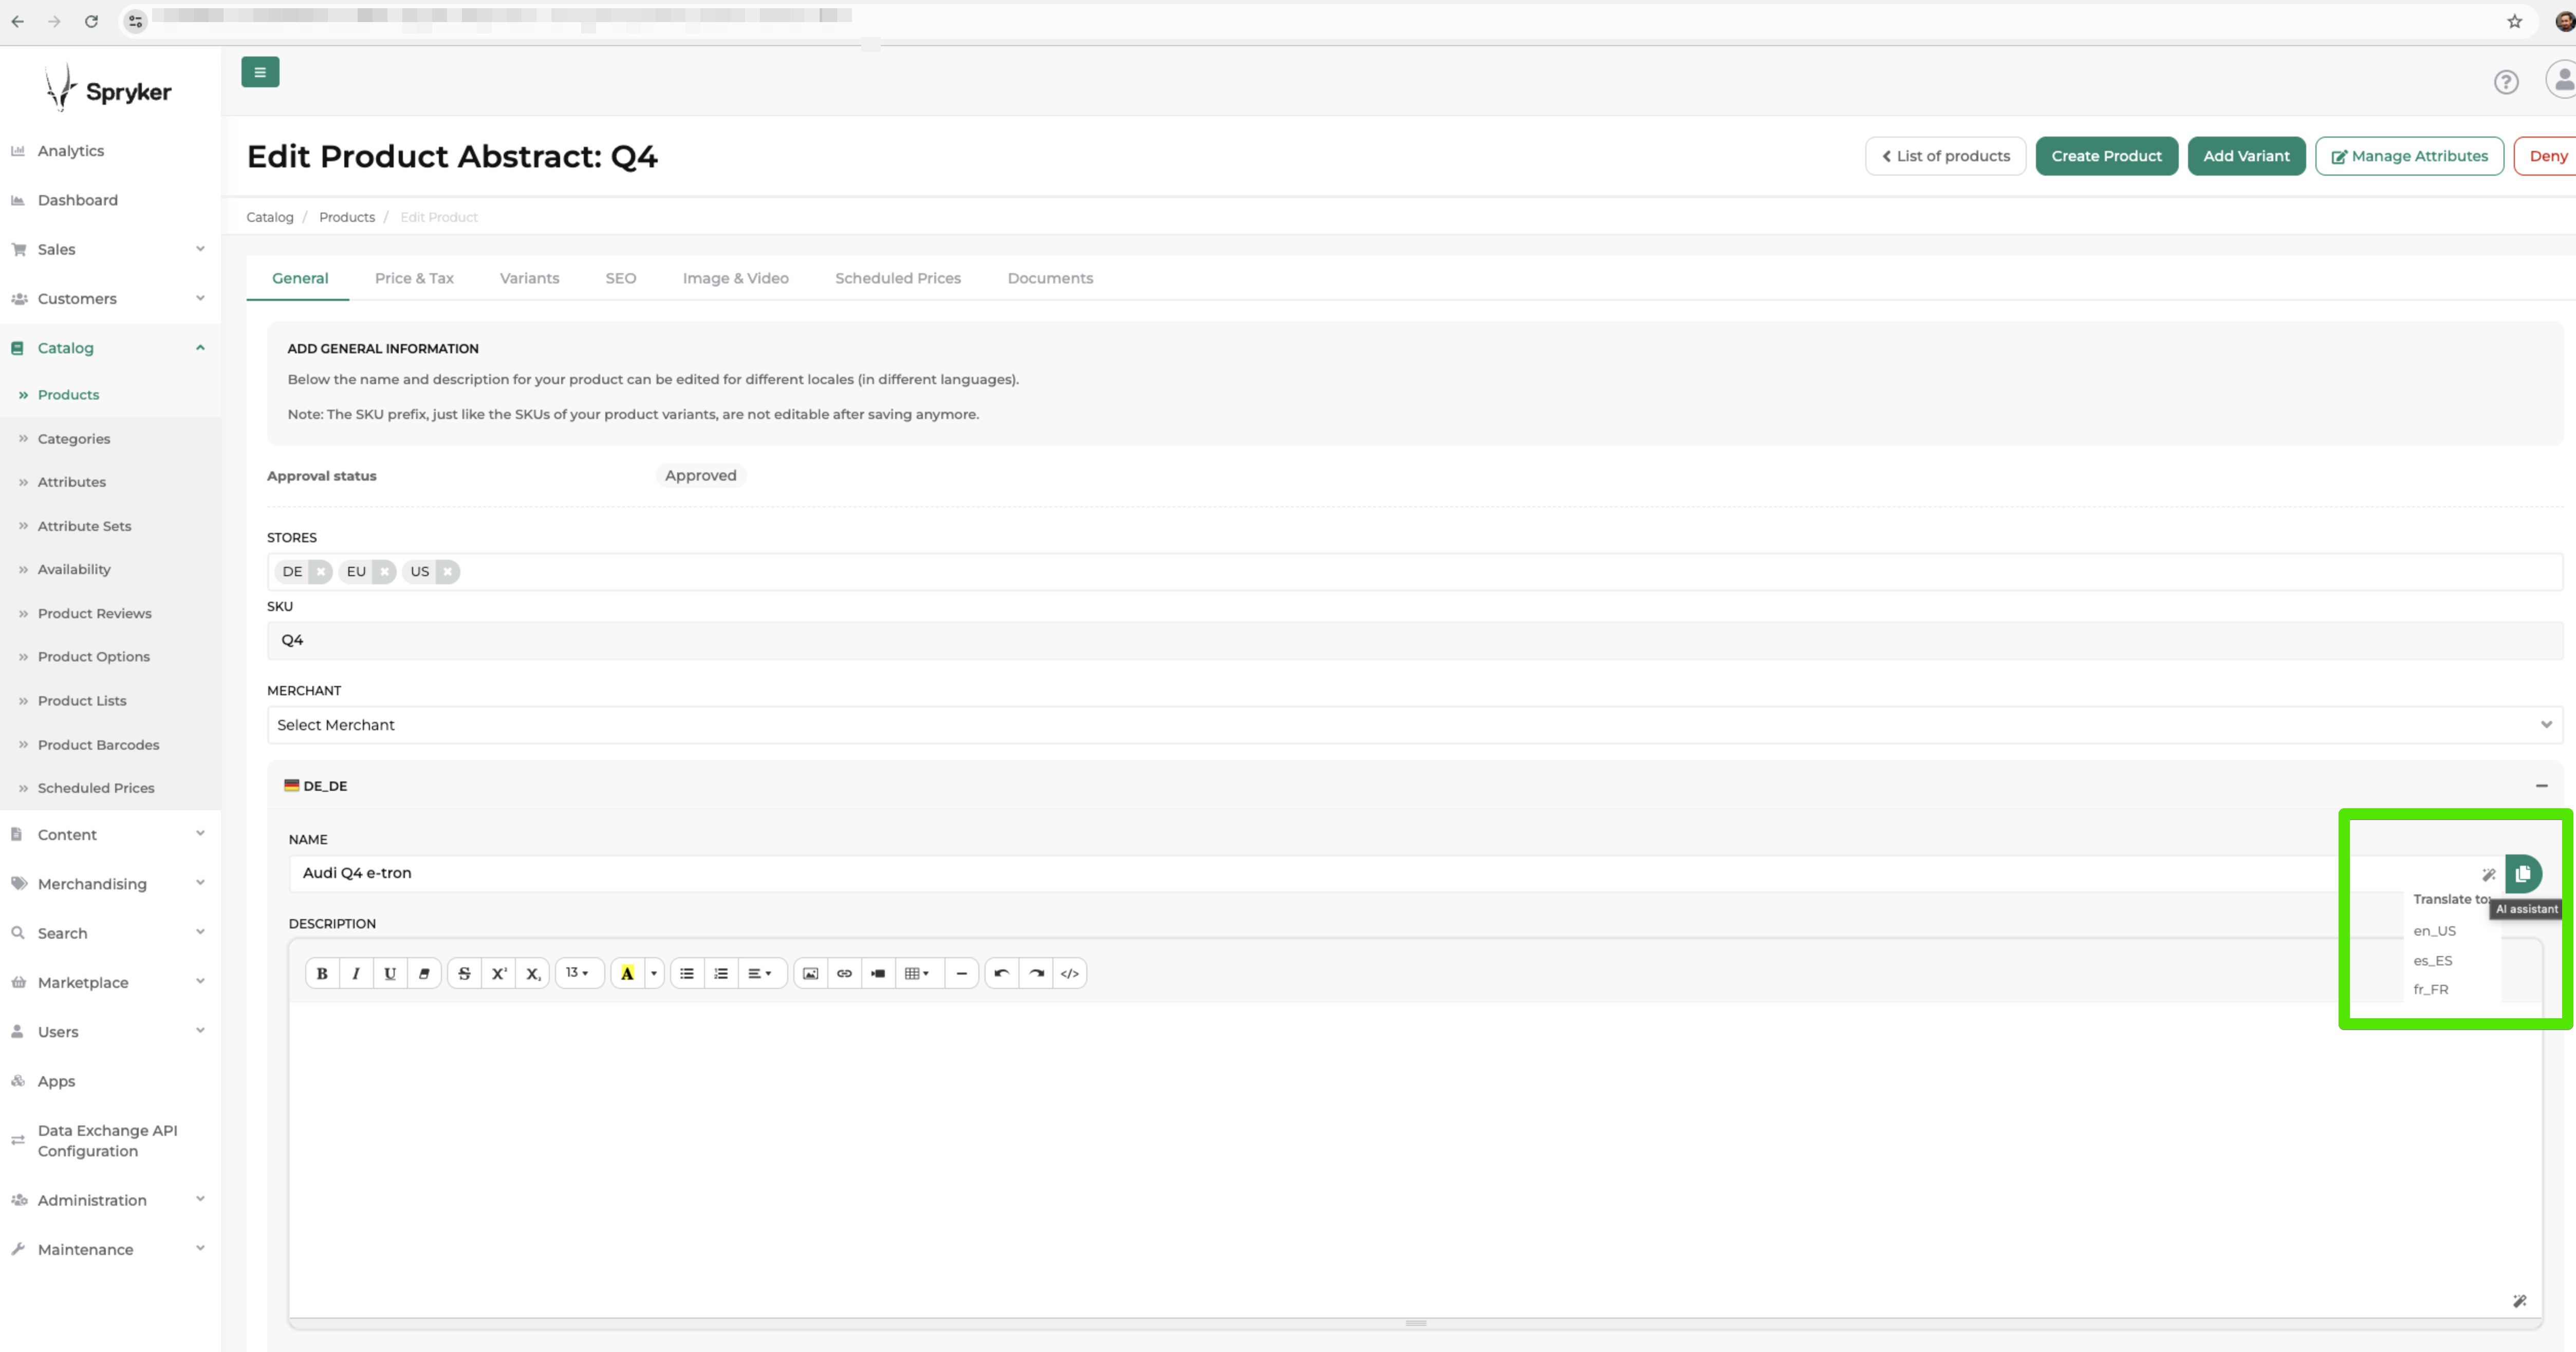Switch to the SEO tab
This screenshot has width=2576, height=1352.
click(x=620, y=278)
